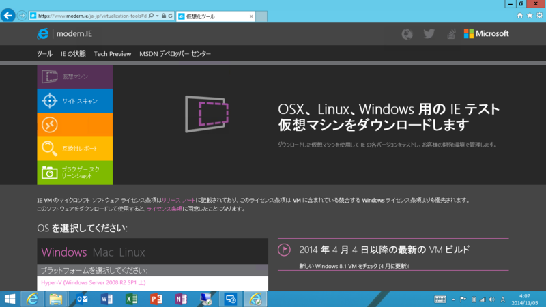
Task: Click the flag circle icon beside 2014 VM build
Action: point(284,250)
